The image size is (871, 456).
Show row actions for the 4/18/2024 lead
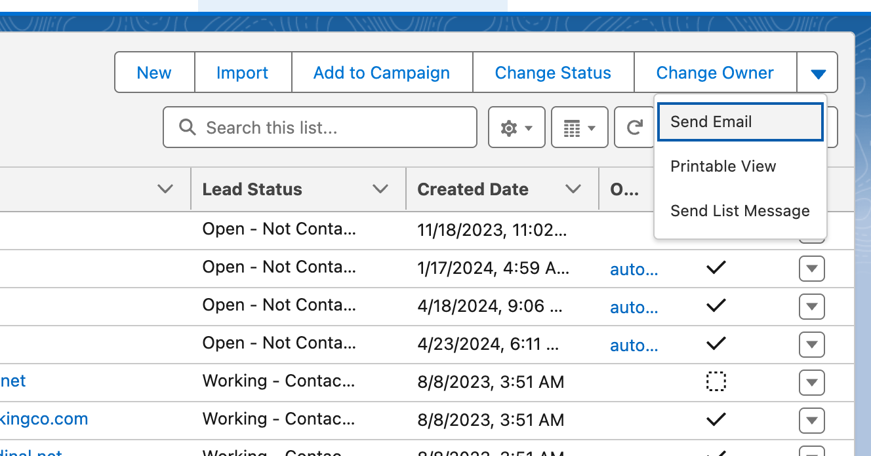(x=812, y=307)
